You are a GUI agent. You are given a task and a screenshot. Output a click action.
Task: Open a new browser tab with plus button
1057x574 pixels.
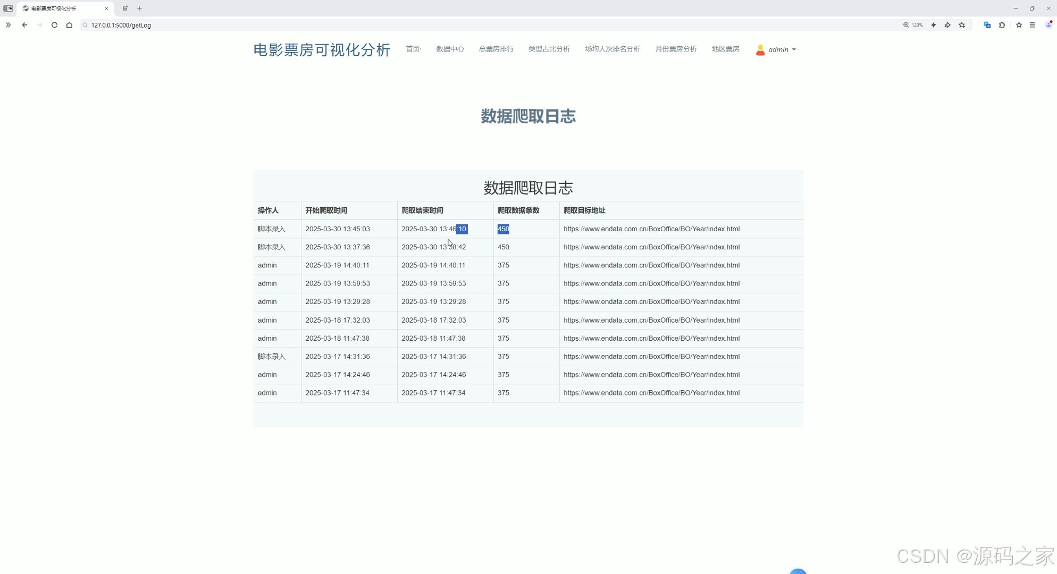pyautogui.click(x=140, y=9)
